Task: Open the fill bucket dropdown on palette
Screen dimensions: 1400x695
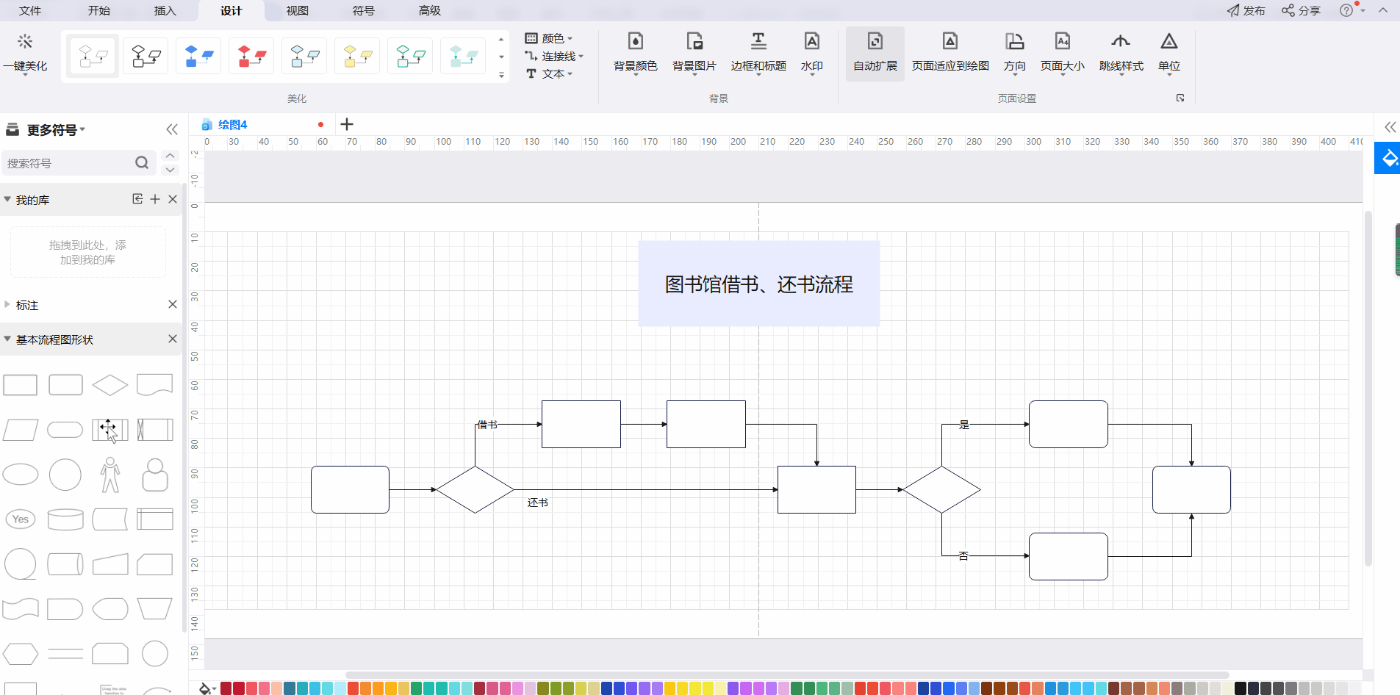Action: click(x=207, y=688)
